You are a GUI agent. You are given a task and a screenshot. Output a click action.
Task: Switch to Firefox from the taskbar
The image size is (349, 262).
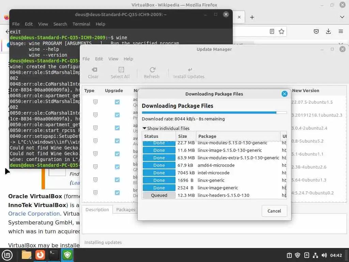point(40,255)
